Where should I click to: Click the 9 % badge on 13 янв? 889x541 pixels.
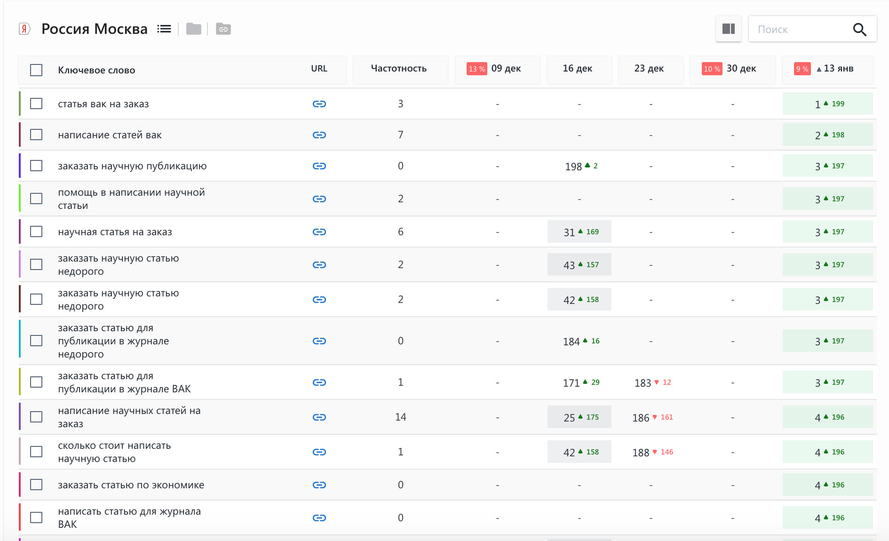(802, 69)
